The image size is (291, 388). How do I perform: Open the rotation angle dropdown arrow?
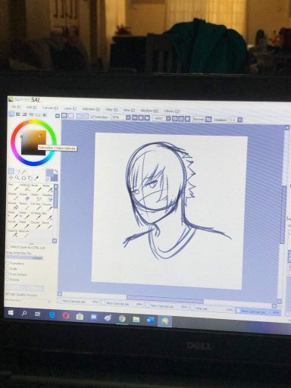(168, 118)
